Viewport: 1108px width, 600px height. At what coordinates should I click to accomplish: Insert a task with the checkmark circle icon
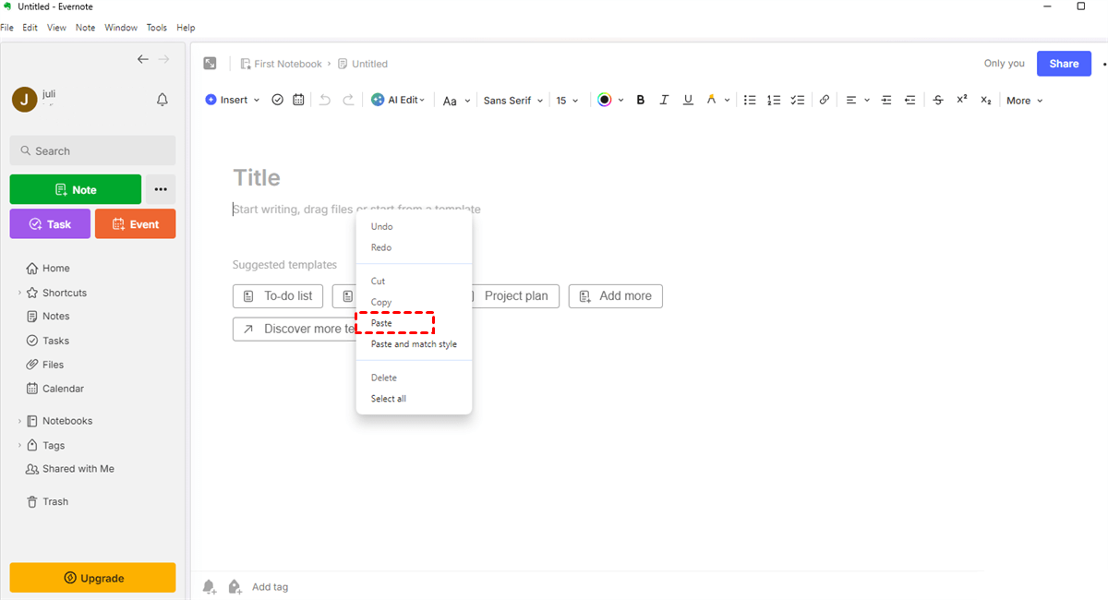pyautogui.click(x=278, y=100)
